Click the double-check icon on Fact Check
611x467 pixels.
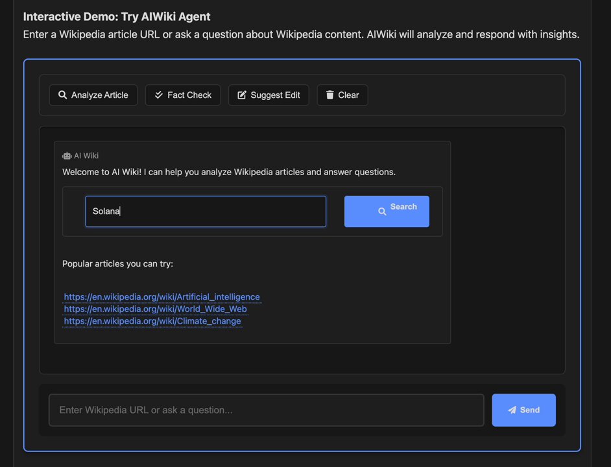(x=159, y=95)
